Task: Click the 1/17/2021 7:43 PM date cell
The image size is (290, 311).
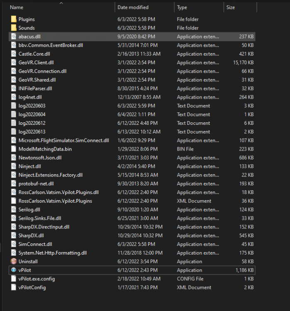Action: 138,287
